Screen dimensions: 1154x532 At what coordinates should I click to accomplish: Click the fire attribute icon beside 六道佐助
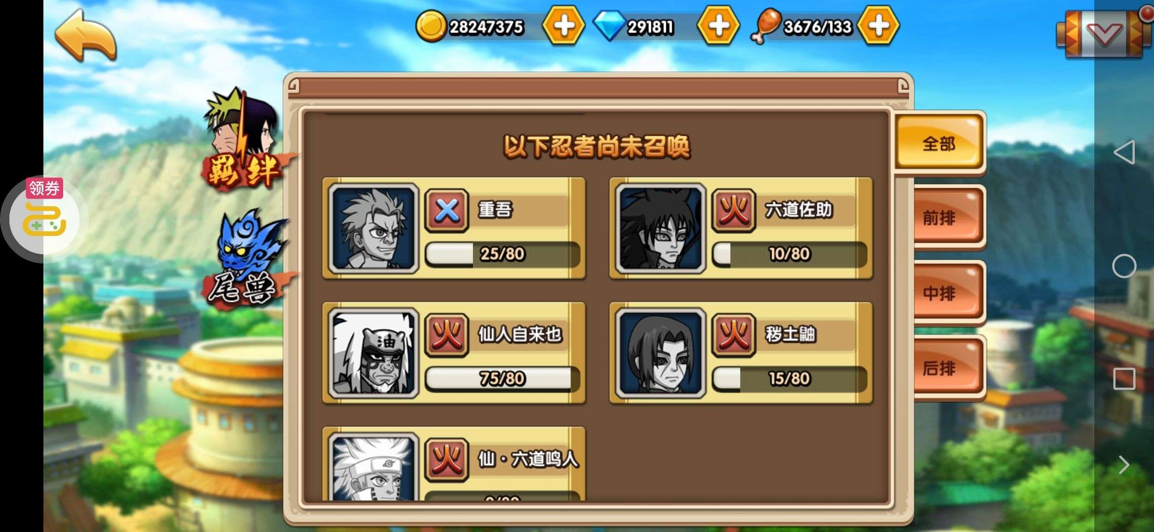733,211
